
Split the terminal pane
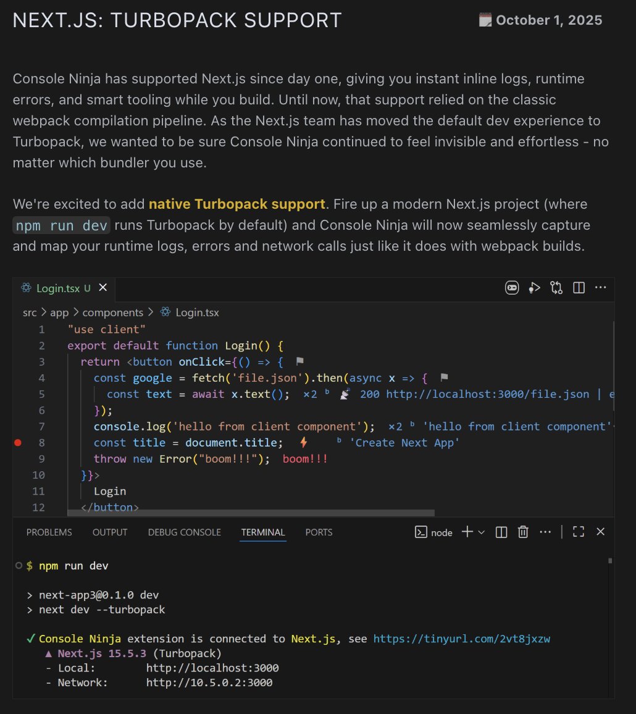click(501, 532)
